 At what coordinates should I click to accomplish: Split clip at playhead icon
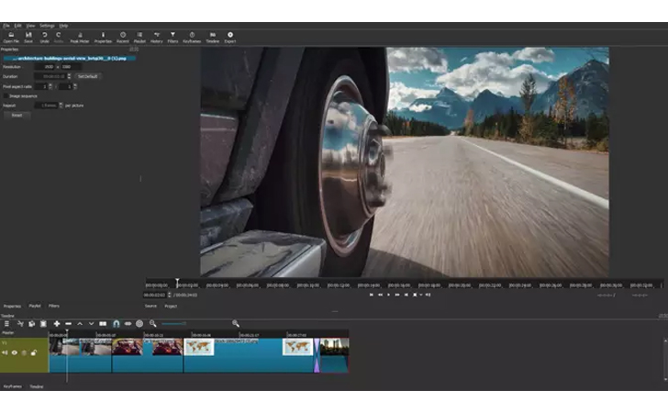(x=103, y=324)
